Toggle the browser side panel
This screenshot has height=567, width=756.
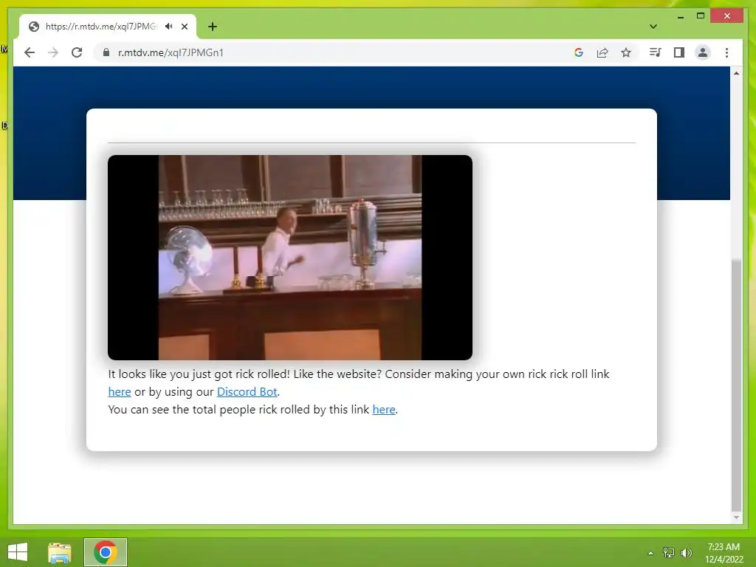tap(679, 52)
